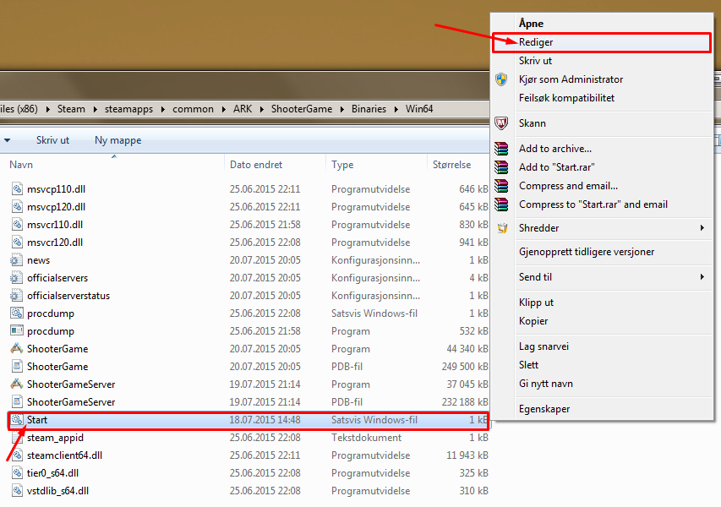Select the tier0_s64.dll file name

pos(53,473)
